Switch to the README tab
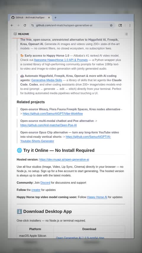This screenshot has height=253, width=142. click(x=21, y=34)
